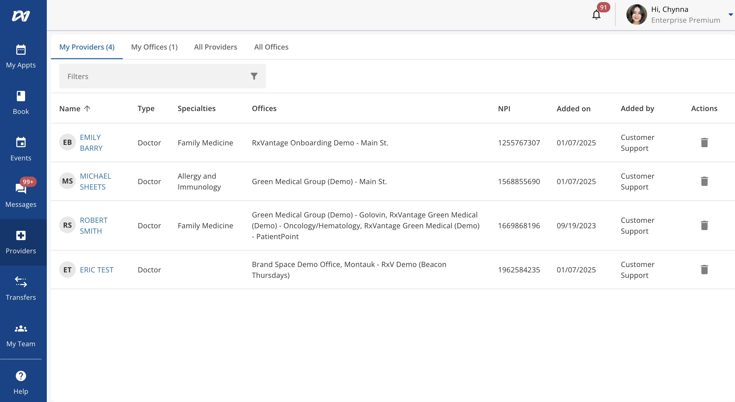Viewport: 735px width, 402px height.
Task: Open the Events calendar icon
Action: pos(21,143)
